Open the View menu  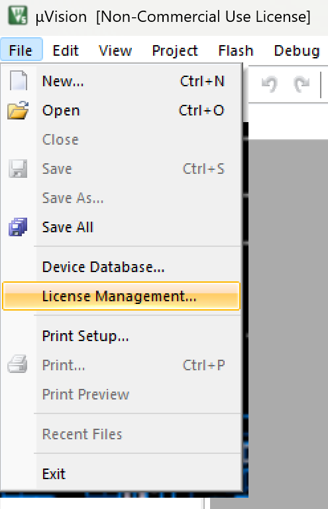tap(115, 50)
